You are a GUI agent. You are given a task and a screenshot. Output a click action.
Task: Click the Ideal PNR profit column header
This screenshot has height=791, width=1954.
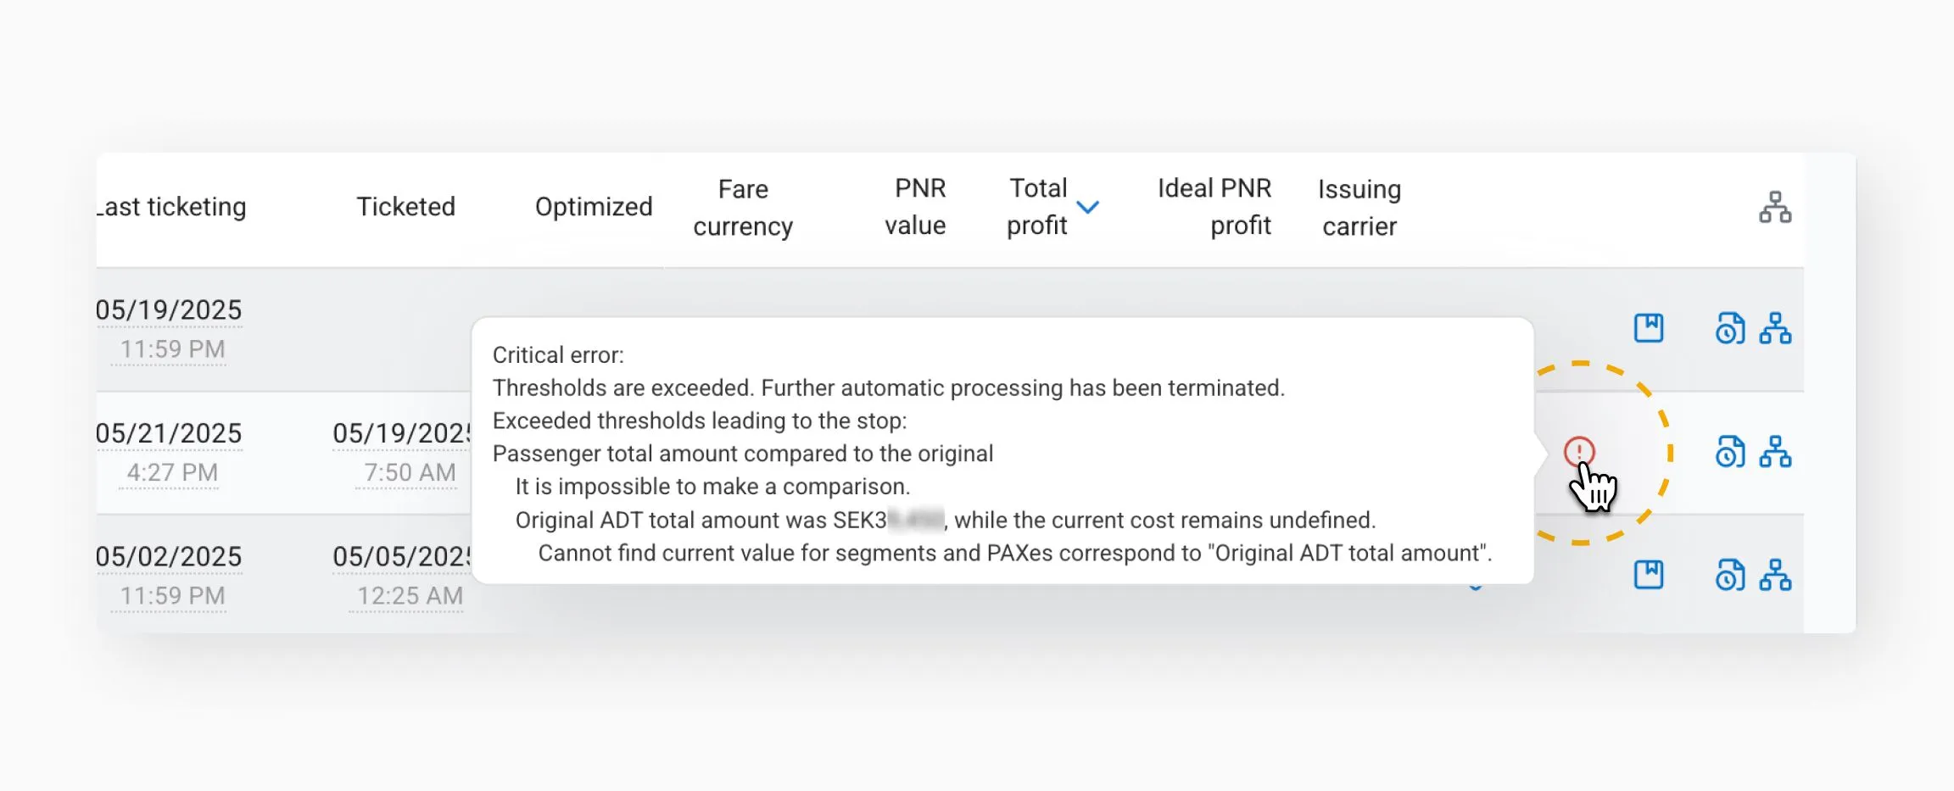coord(1214,207)
